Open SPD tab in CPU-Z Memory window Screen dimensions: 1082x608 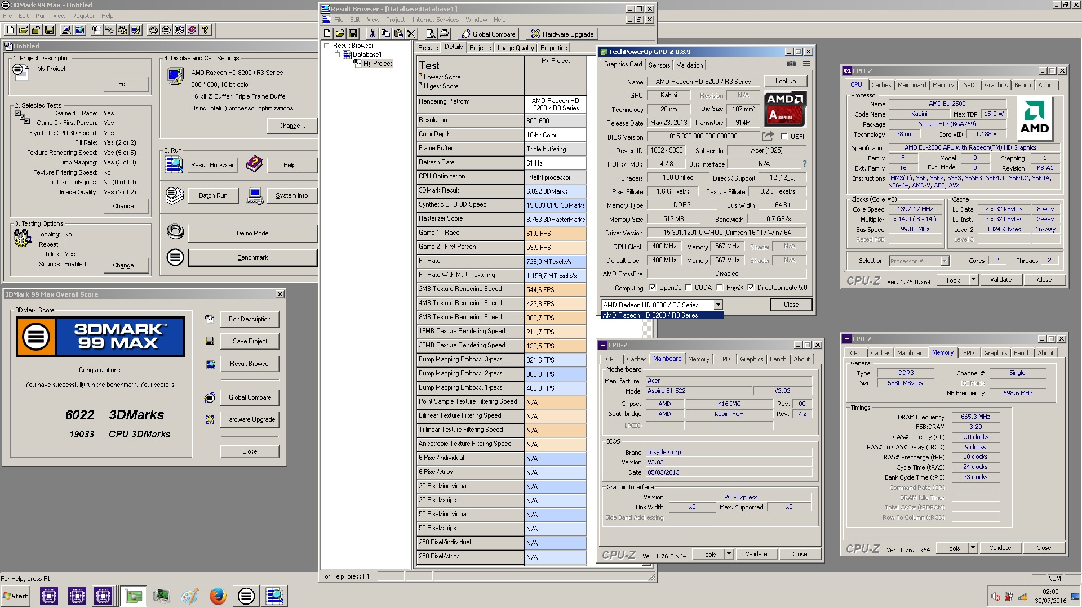tap(968, 353)
